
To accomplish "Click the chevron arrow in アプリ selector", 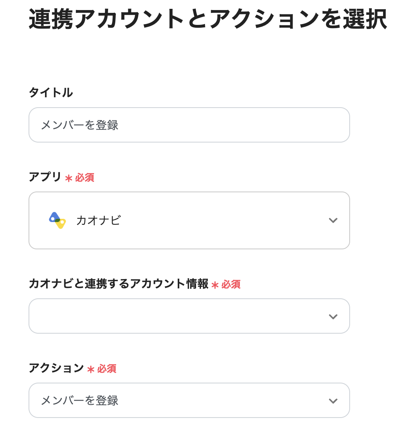I will [333, 220].
